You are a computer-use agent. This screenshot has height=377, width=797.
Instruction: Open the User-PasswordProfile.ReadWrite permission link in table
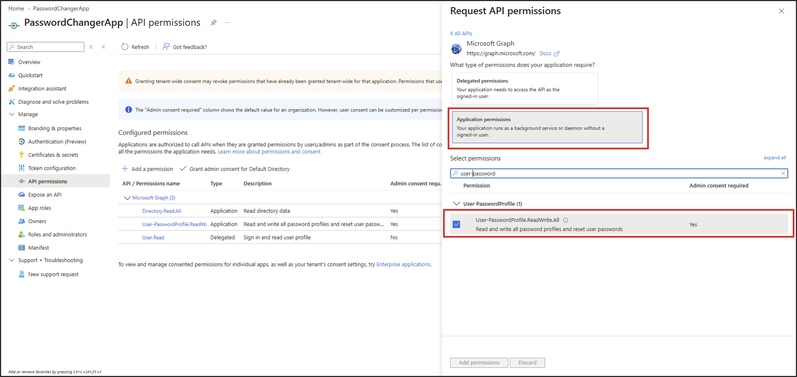click(x=174, y=224)
